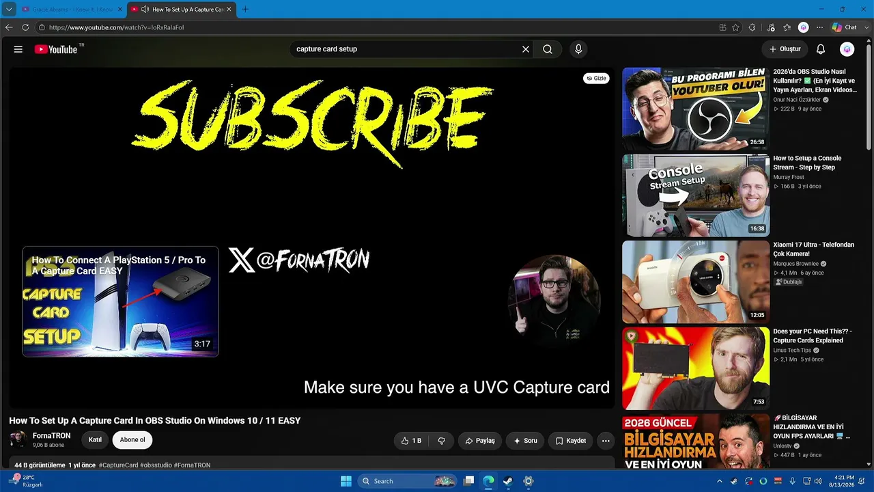Image resolution: width=874 pixels, height=492 pixels.
Task: Save the video with Kaydet
Action: (x=571, y=441)
